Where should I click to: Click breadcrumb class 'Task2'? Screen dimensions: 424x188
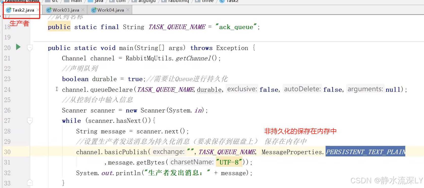click(x=229, y=1)
